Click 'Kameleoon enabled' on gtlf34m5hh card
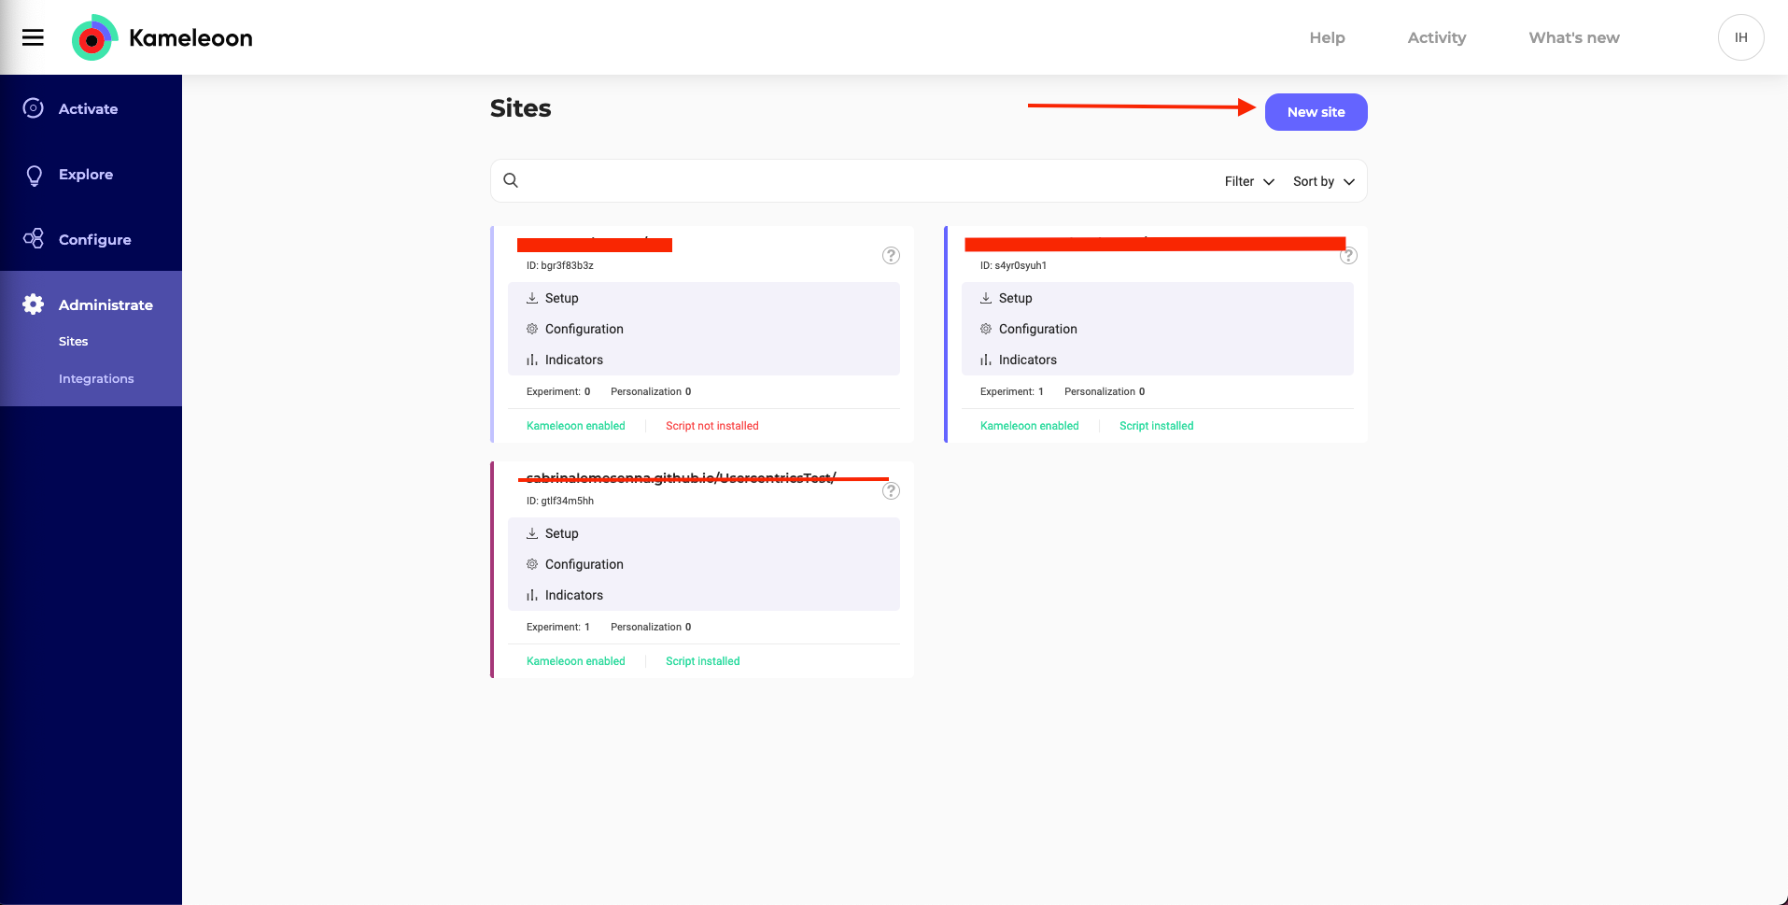This screenshot has width=1788, height=905. pos(575,661)
